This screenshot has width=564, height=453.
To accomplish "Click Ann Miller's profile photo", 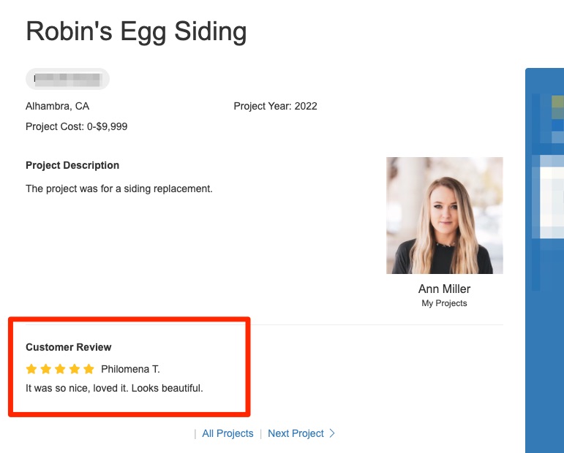I will click(x=444, y=216).
